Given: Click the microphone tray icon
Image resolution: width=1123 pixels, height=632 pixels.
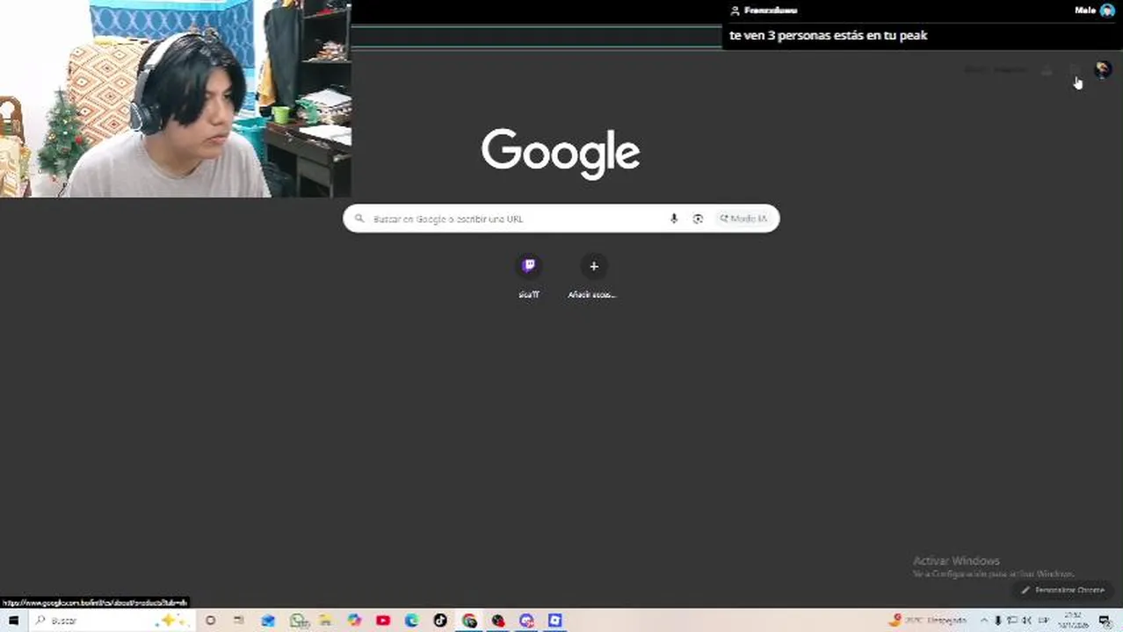Looking at the screenshot, I should click(x=997, y=621).
